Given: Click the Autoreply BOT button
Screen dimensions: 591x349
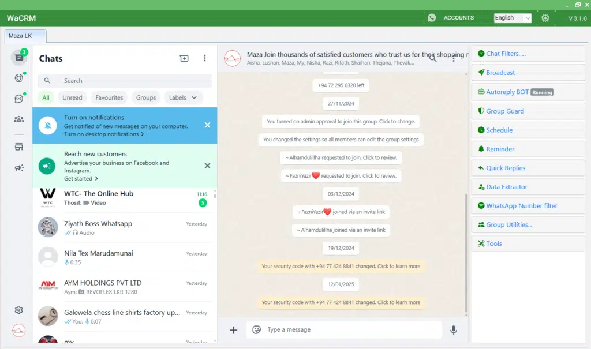Looking at the screenshot, I should 507,92.
